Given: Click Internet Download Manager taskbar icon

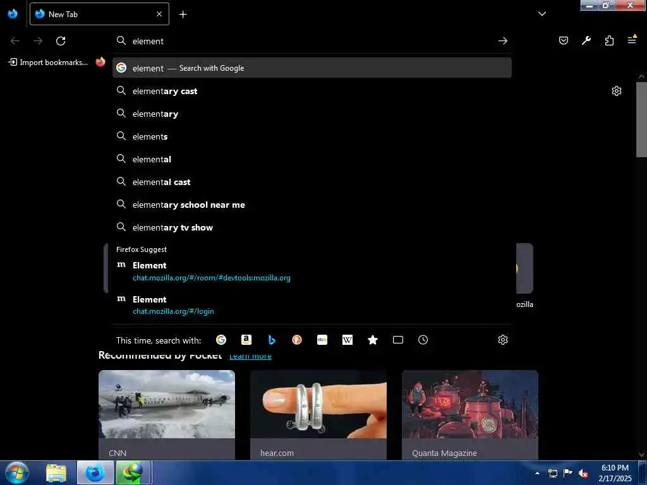Looking at the screenshot, I should tap(133, 472).
